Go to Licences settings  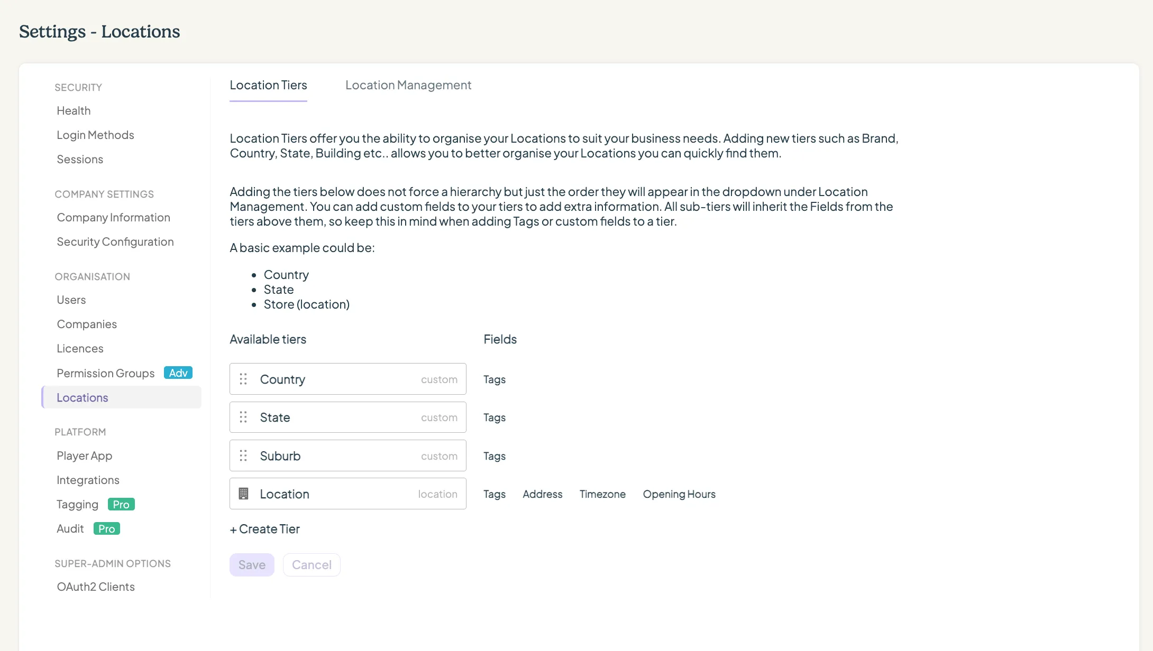coord(80,348)
